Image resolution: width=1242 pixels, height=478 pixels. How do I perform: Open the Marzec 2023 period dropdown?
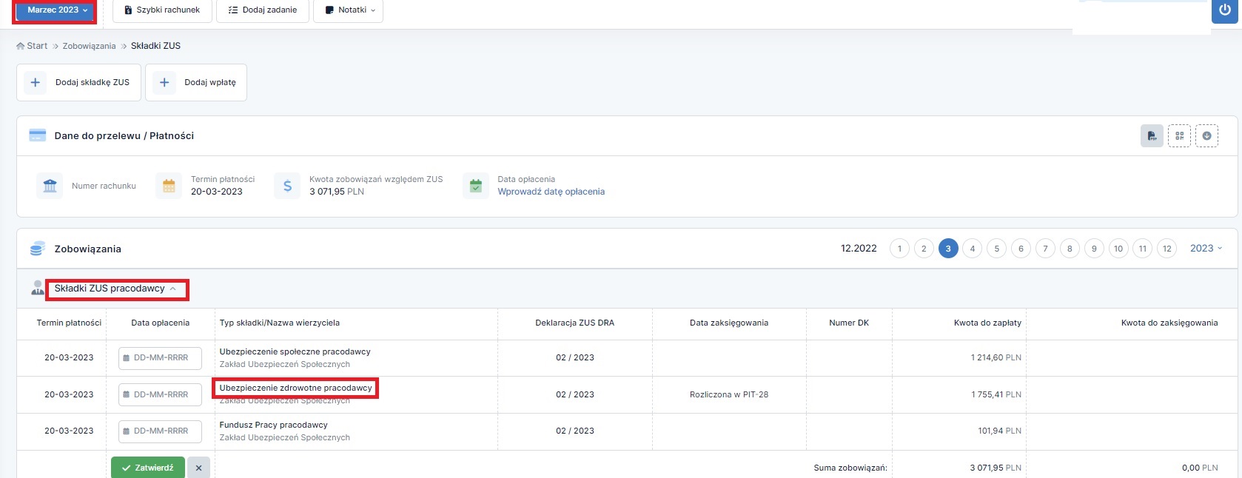pos(57,10)
